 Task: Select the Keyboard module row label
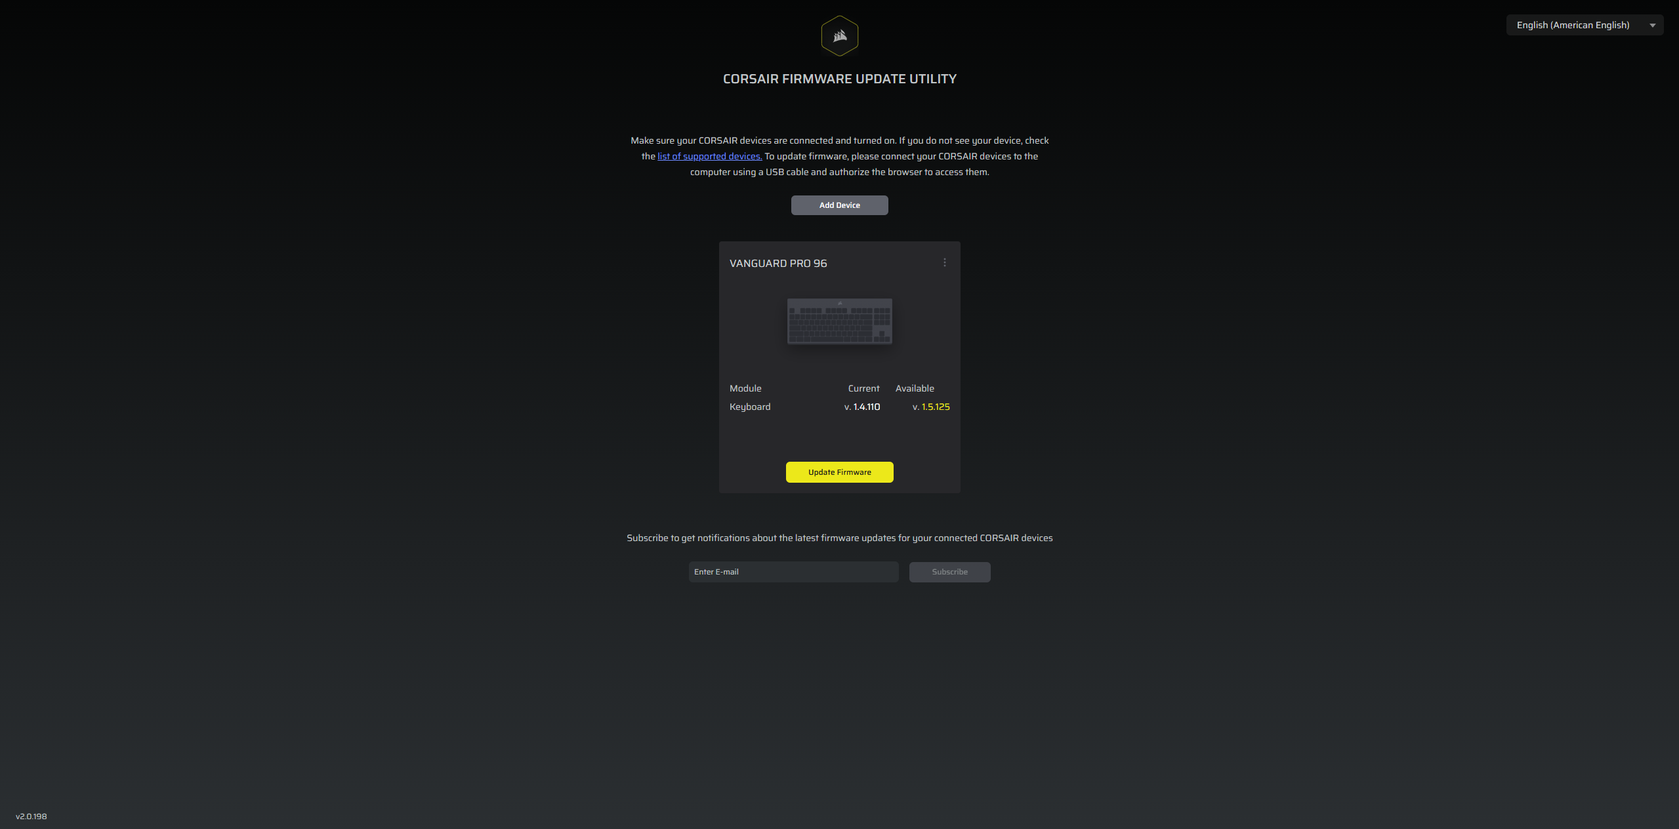point(750,407)
